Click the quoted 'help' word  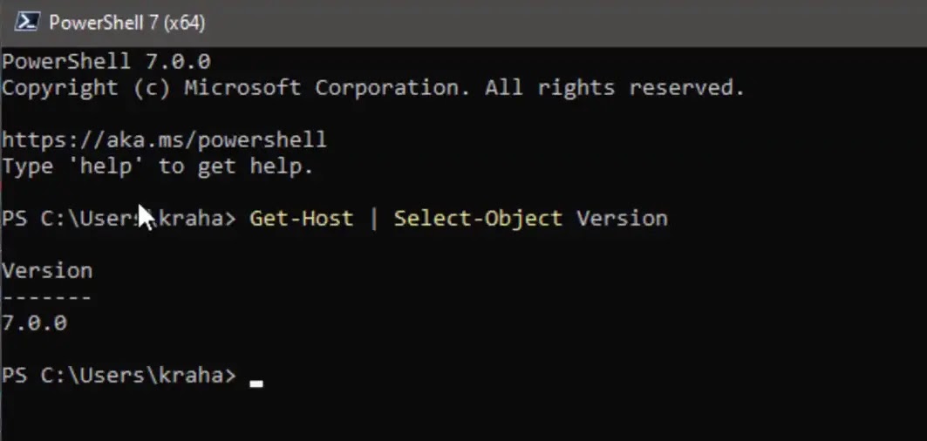point(112,166)
